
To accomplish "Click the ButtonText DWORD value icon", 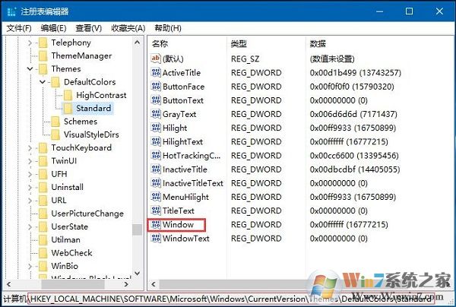I will tap(156, 100).
